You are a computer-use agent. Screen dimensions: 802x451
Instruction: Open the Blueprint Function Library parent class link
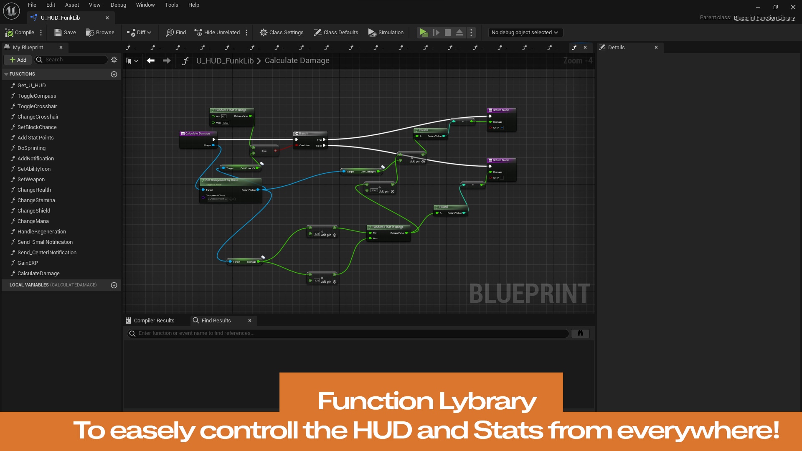pyautogui.click(x=764, y=18)
